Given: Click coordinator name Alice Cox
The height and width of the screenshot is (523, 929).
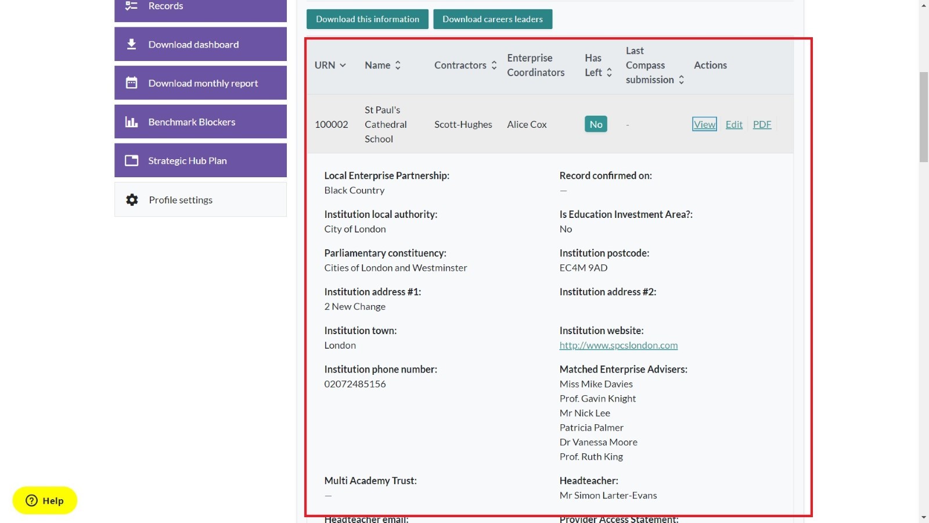Looking at the screenshot, I should 527,124.
